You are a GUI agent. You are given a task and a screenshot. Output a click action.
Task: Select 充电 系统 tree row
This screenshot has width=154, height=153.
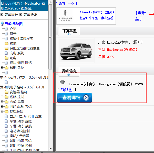17,53
